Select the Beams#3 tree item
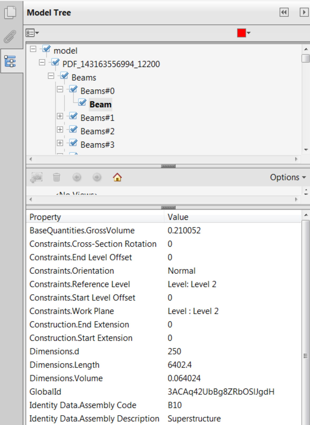The height and width of the screenshot is (425, 310). tap(97, 145)
